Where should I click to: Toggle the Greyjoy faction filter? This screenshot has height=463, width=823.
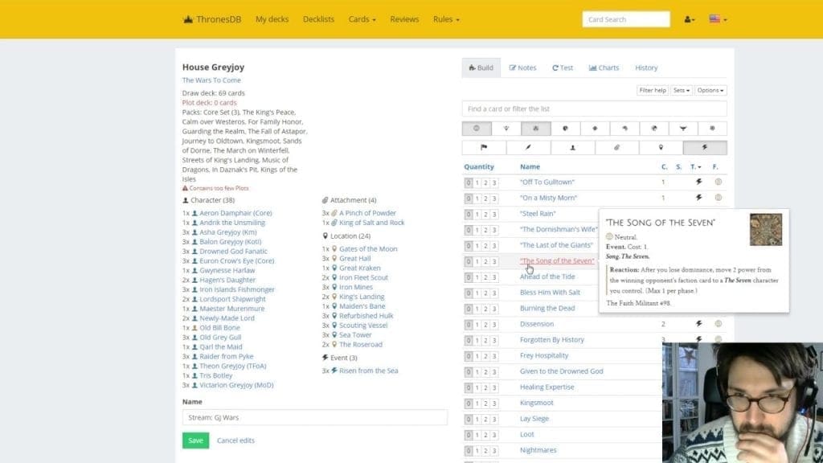tap(536, 128)
